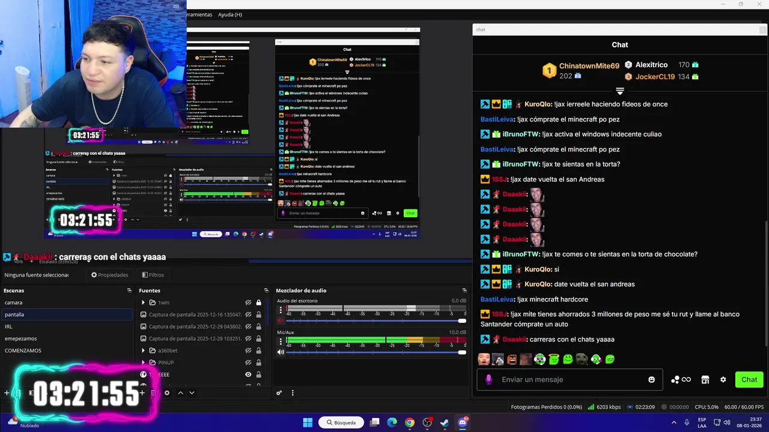Image resolution: width=769 pixels, height=432 pixels.
Task: Click BastiLeiva username on minecraft hardcore message
Action: click(x=497, y=299)
